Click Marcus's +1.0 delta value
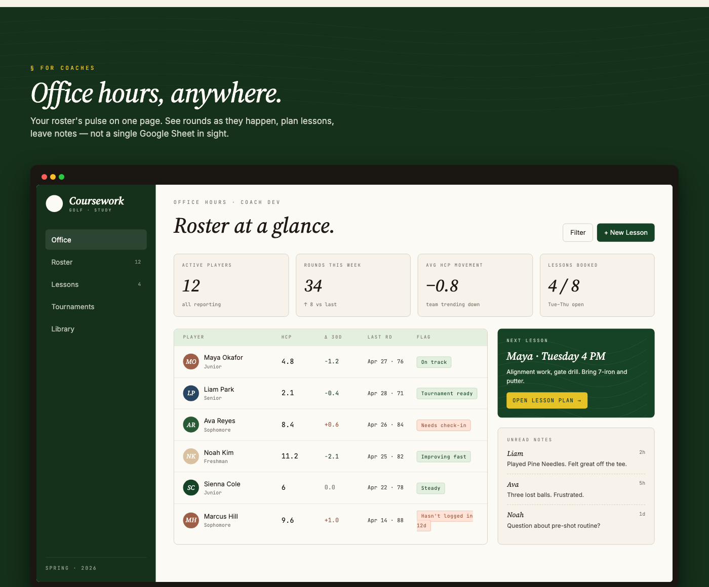The width and height of the screenshot is (709, 587). click(332, 520)
